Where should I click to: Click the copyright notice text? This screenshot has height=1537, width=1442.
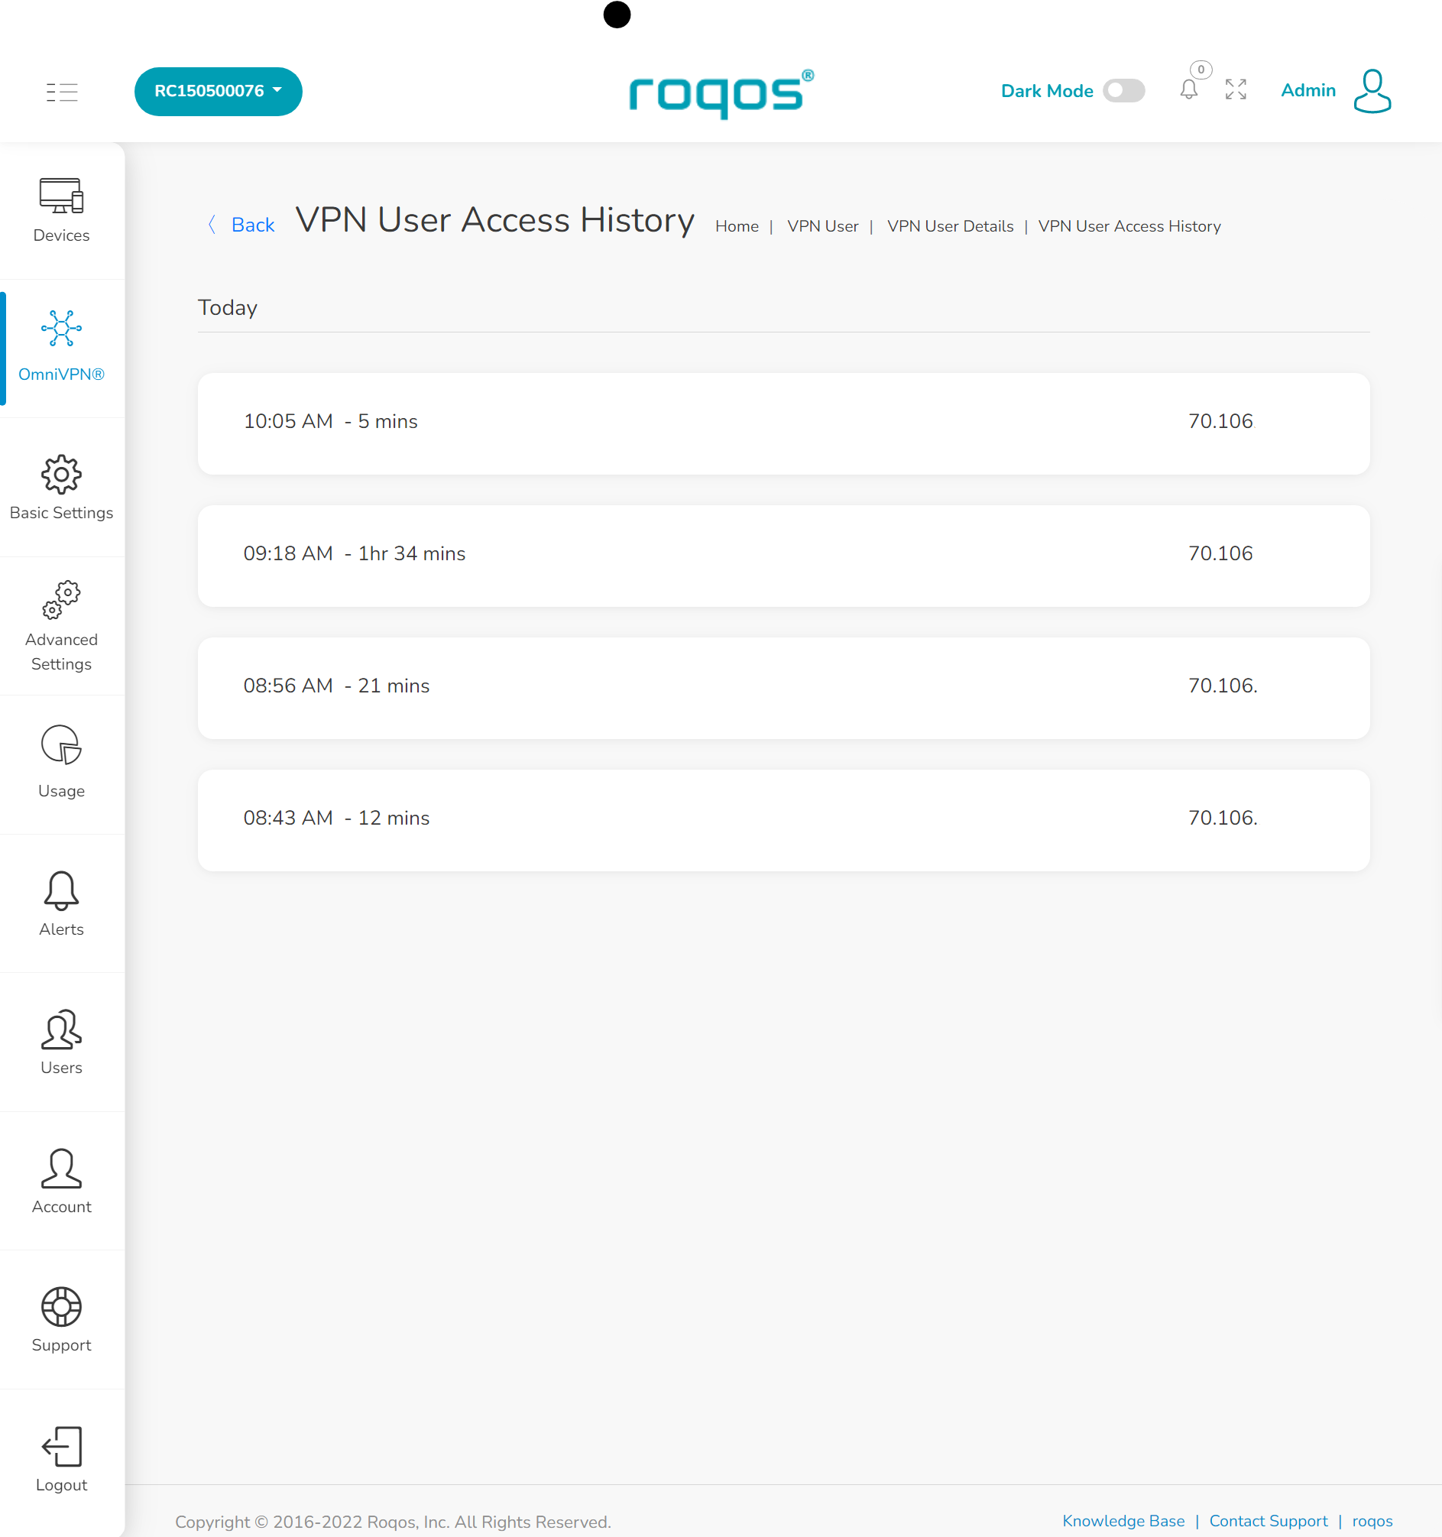[x=393, y=1522]
